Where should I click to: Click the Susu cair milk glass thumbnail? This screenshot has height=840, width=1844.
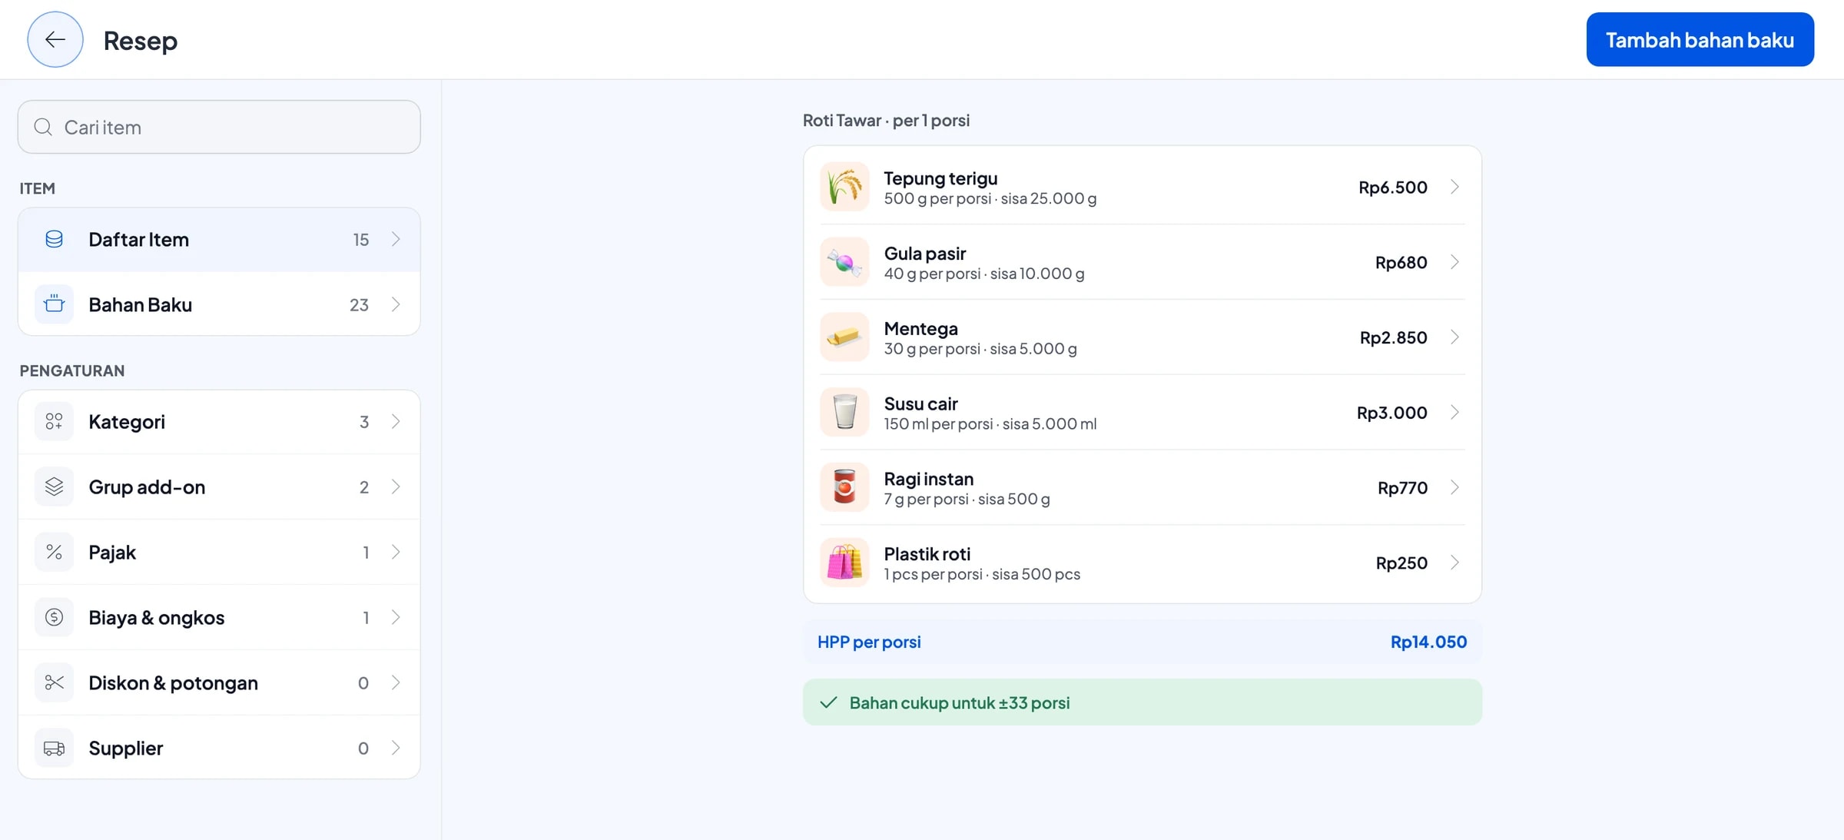coord(844,412)
